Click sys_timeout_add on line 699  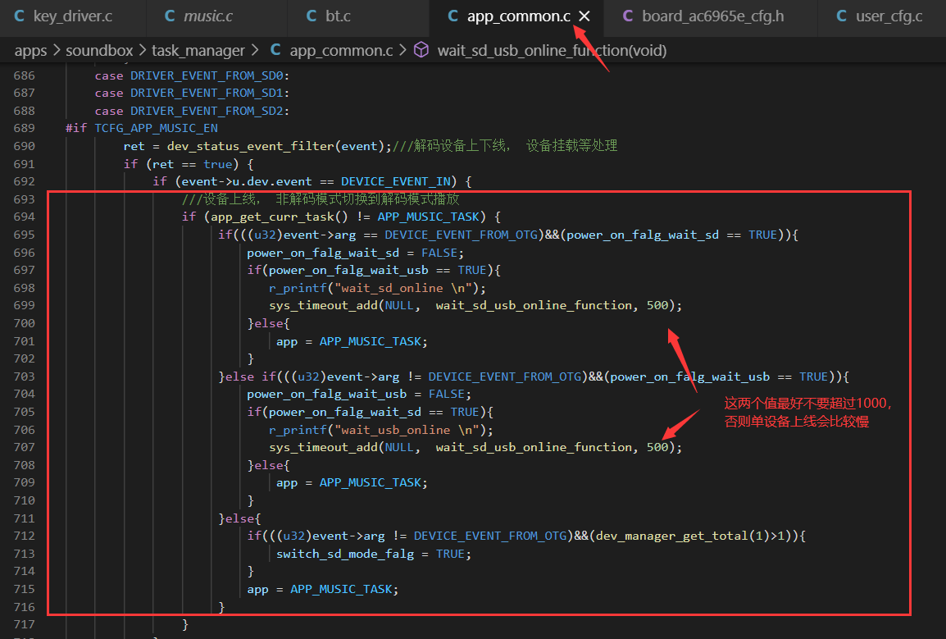[323, 306]
